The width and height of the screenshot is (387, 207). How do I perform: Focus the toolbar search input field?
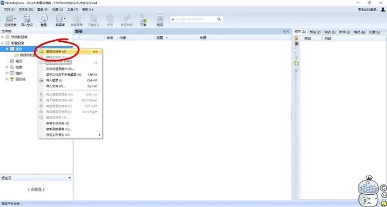[x=196, y=19]
